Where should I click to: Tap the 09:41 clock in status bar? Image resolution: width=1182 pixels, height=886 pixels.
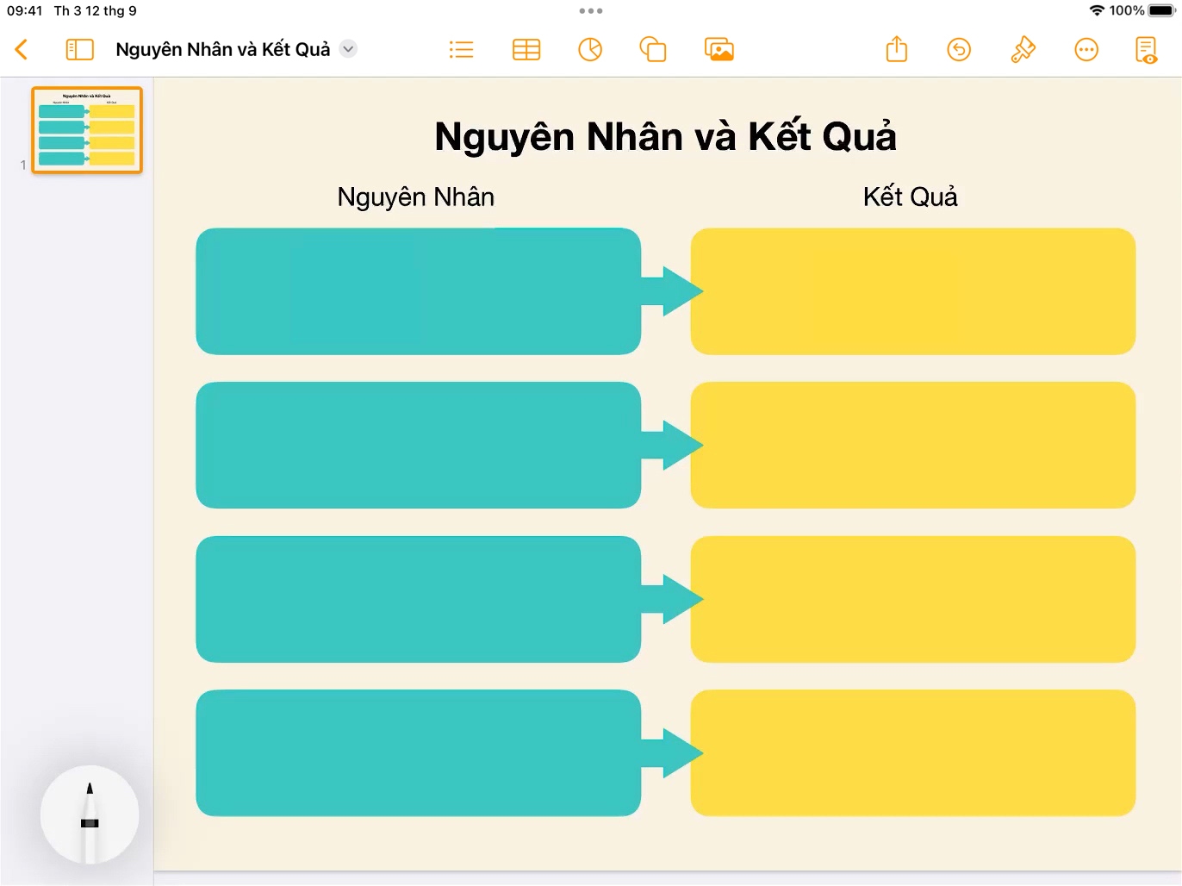24,10
